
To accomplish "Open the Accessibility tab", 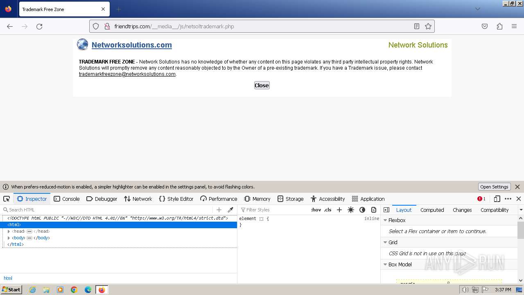I will [327, 199].
